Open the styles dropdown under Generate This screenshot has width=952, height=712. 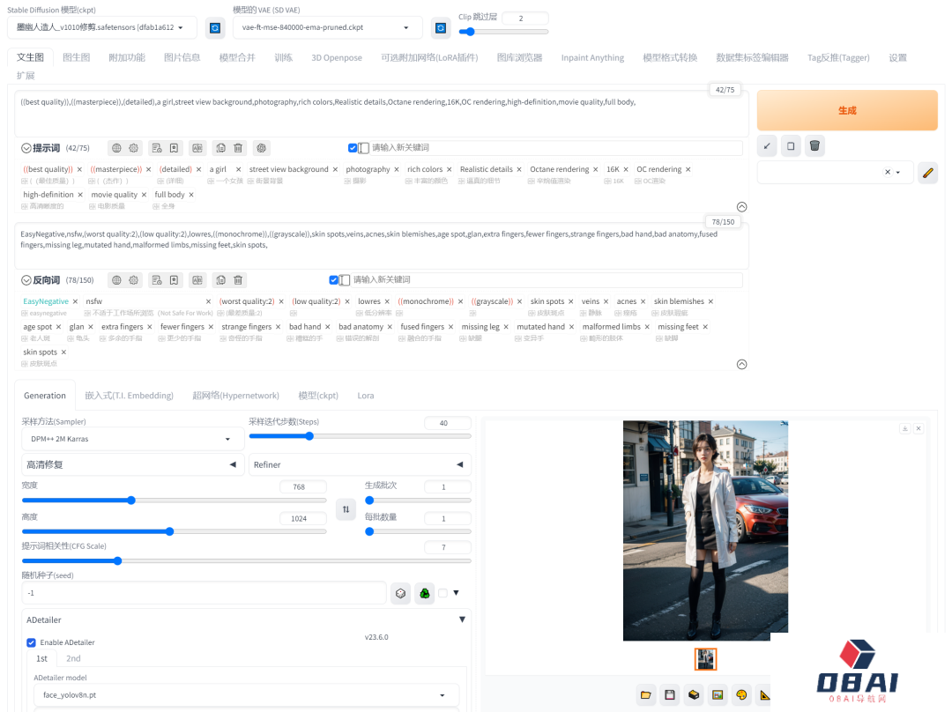pos(835,172)
